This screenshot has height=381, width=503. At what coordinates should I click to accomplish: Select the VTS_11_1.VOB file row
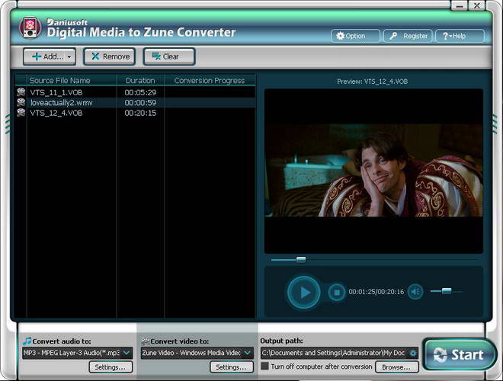(x=136, y=92)
